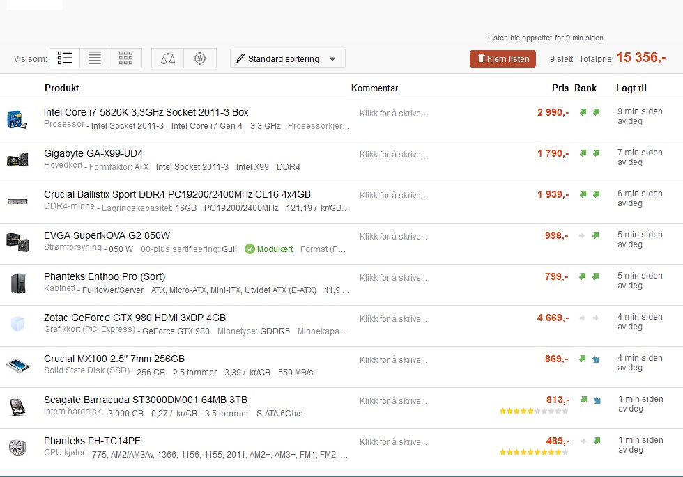Image resolution: width=683 pixels, height=477 pixels.
Task: Add comment for Crucial MX100 row
Action: point(393,360)
